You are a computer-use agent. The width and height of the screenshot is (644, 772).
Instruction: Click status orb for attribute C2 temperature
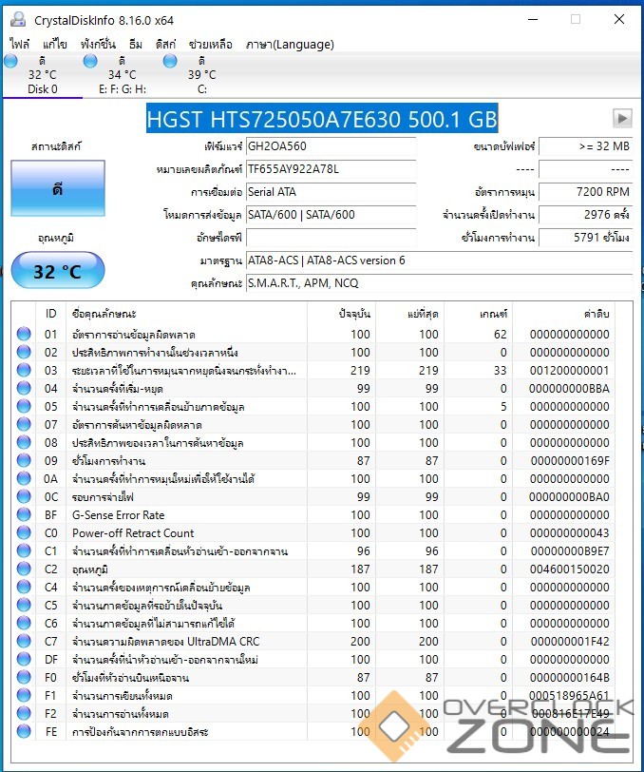coord(24,569)
